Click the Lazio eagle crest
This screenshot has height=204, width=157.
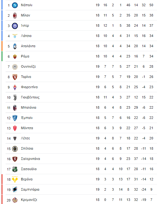(x=15, y=36)
